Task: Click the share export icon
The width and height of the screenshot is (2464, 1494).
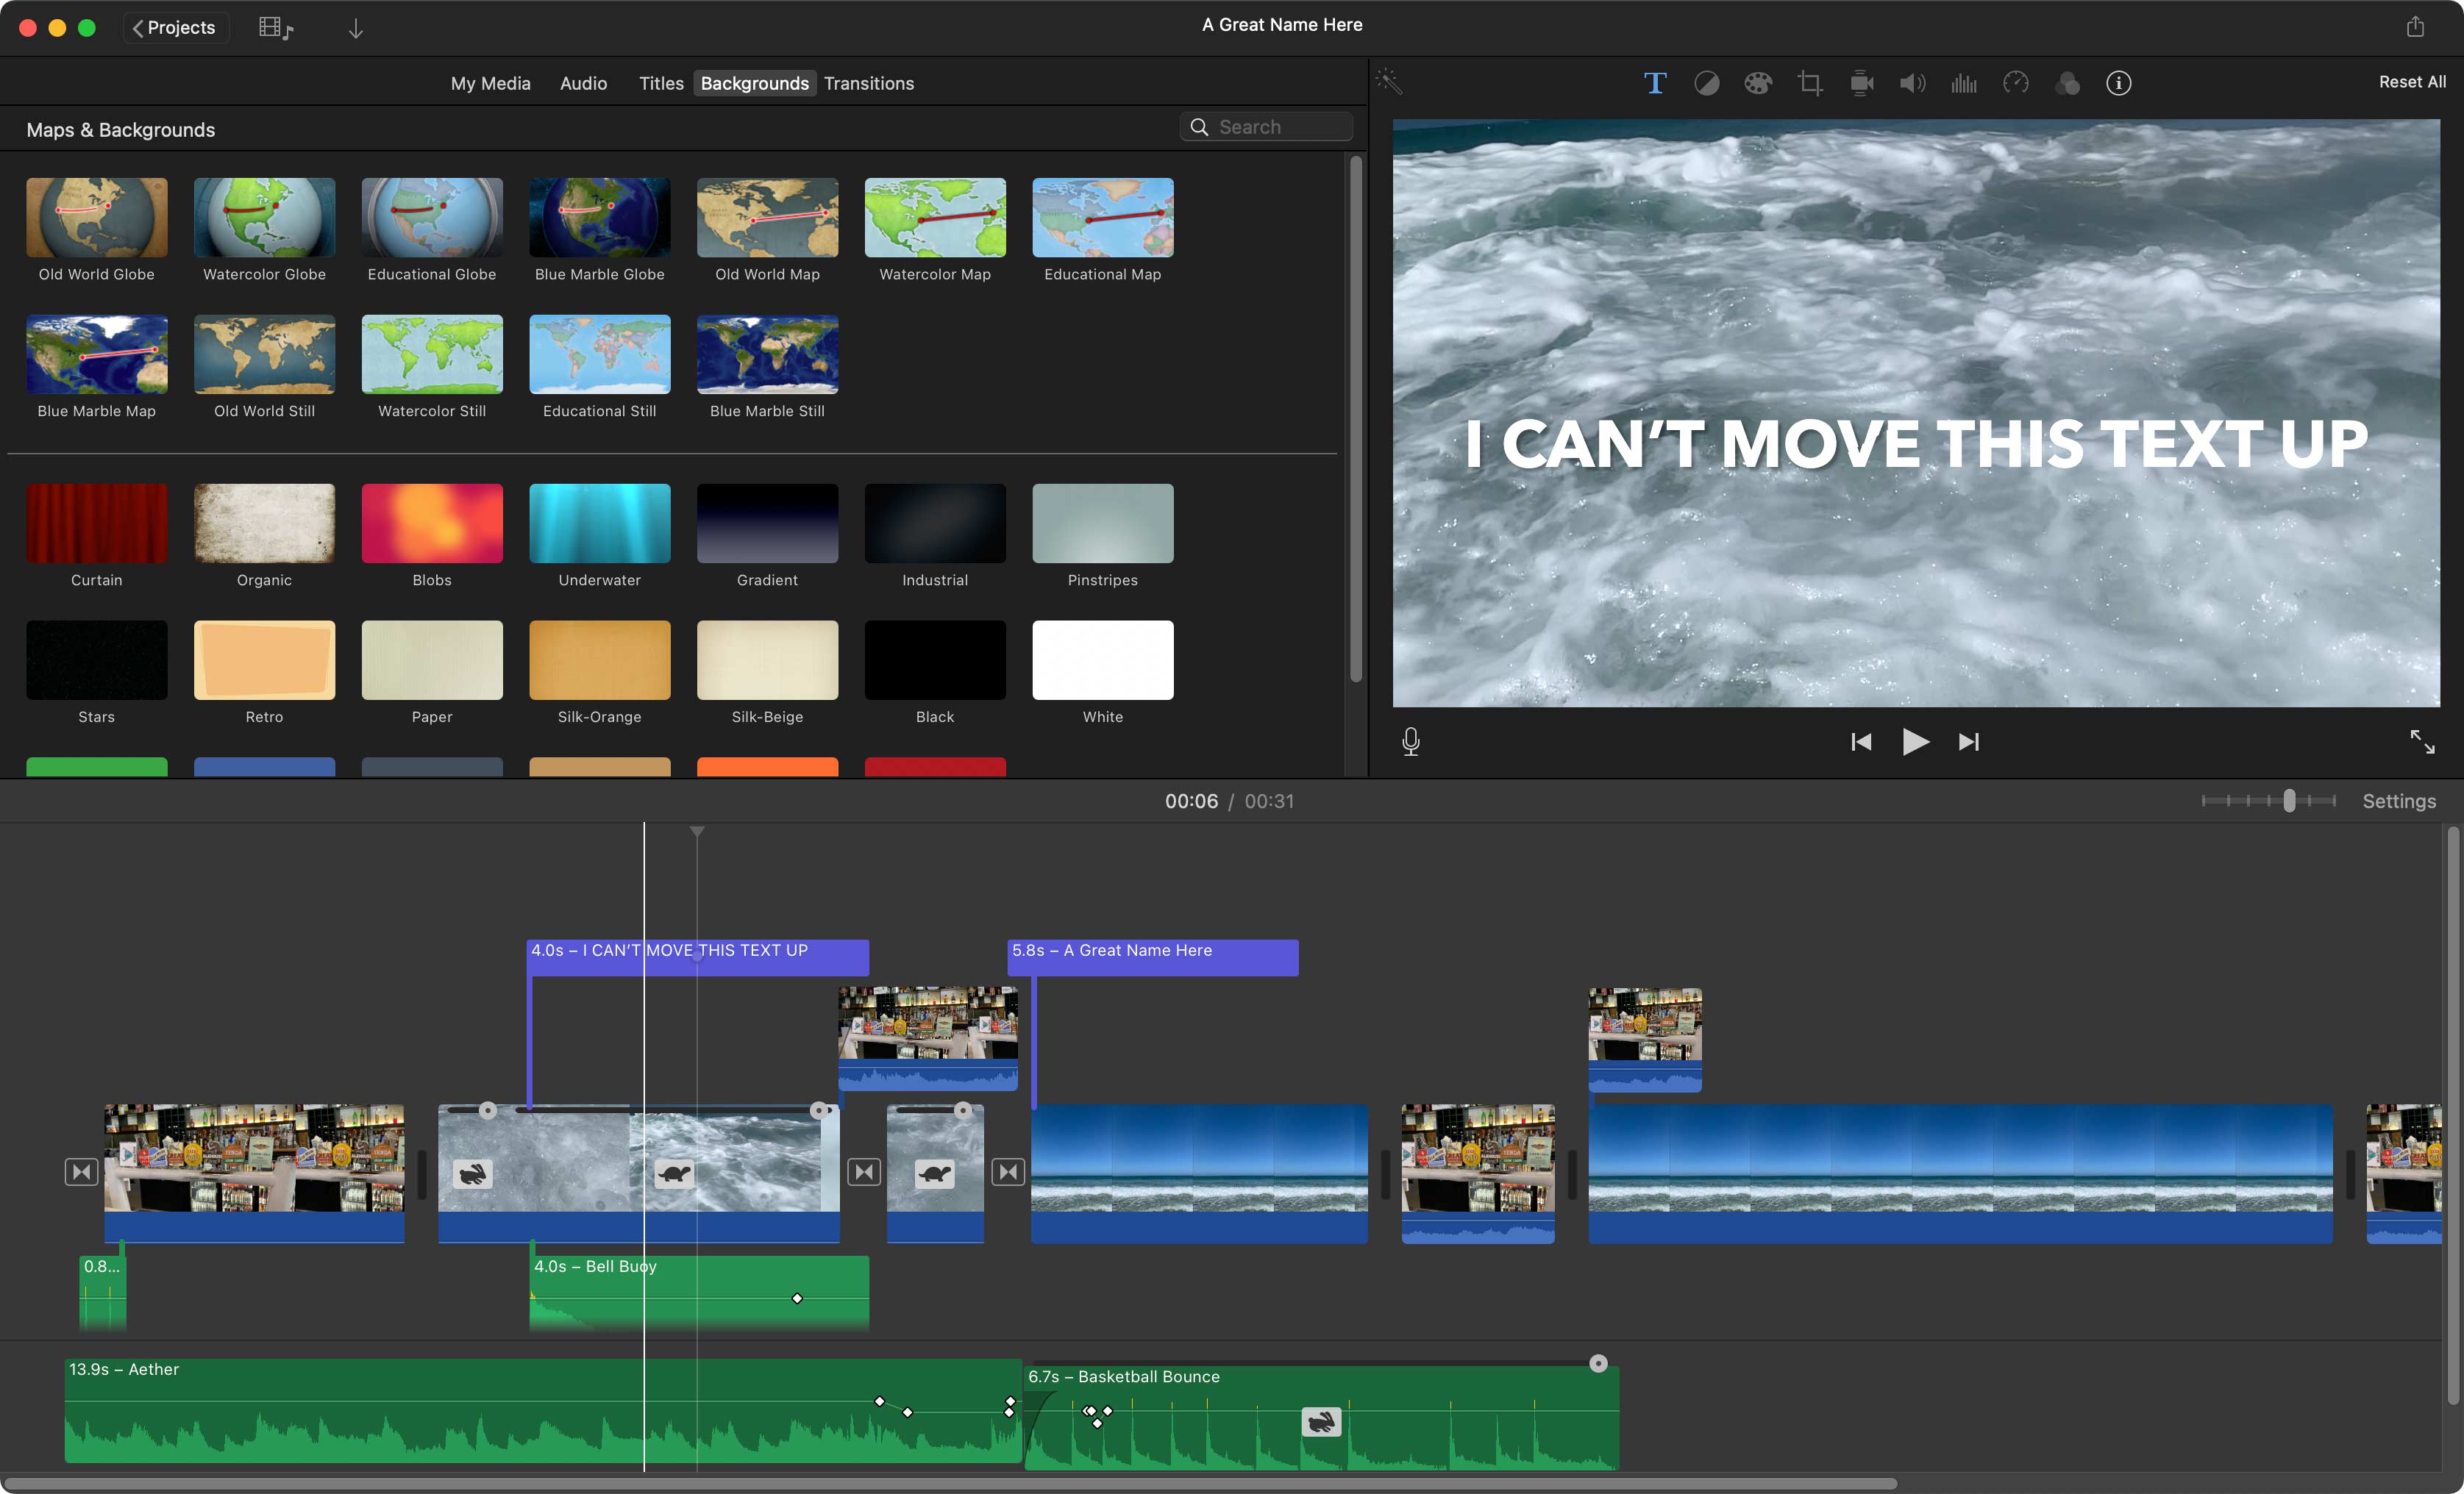Action: point(2415,26)
